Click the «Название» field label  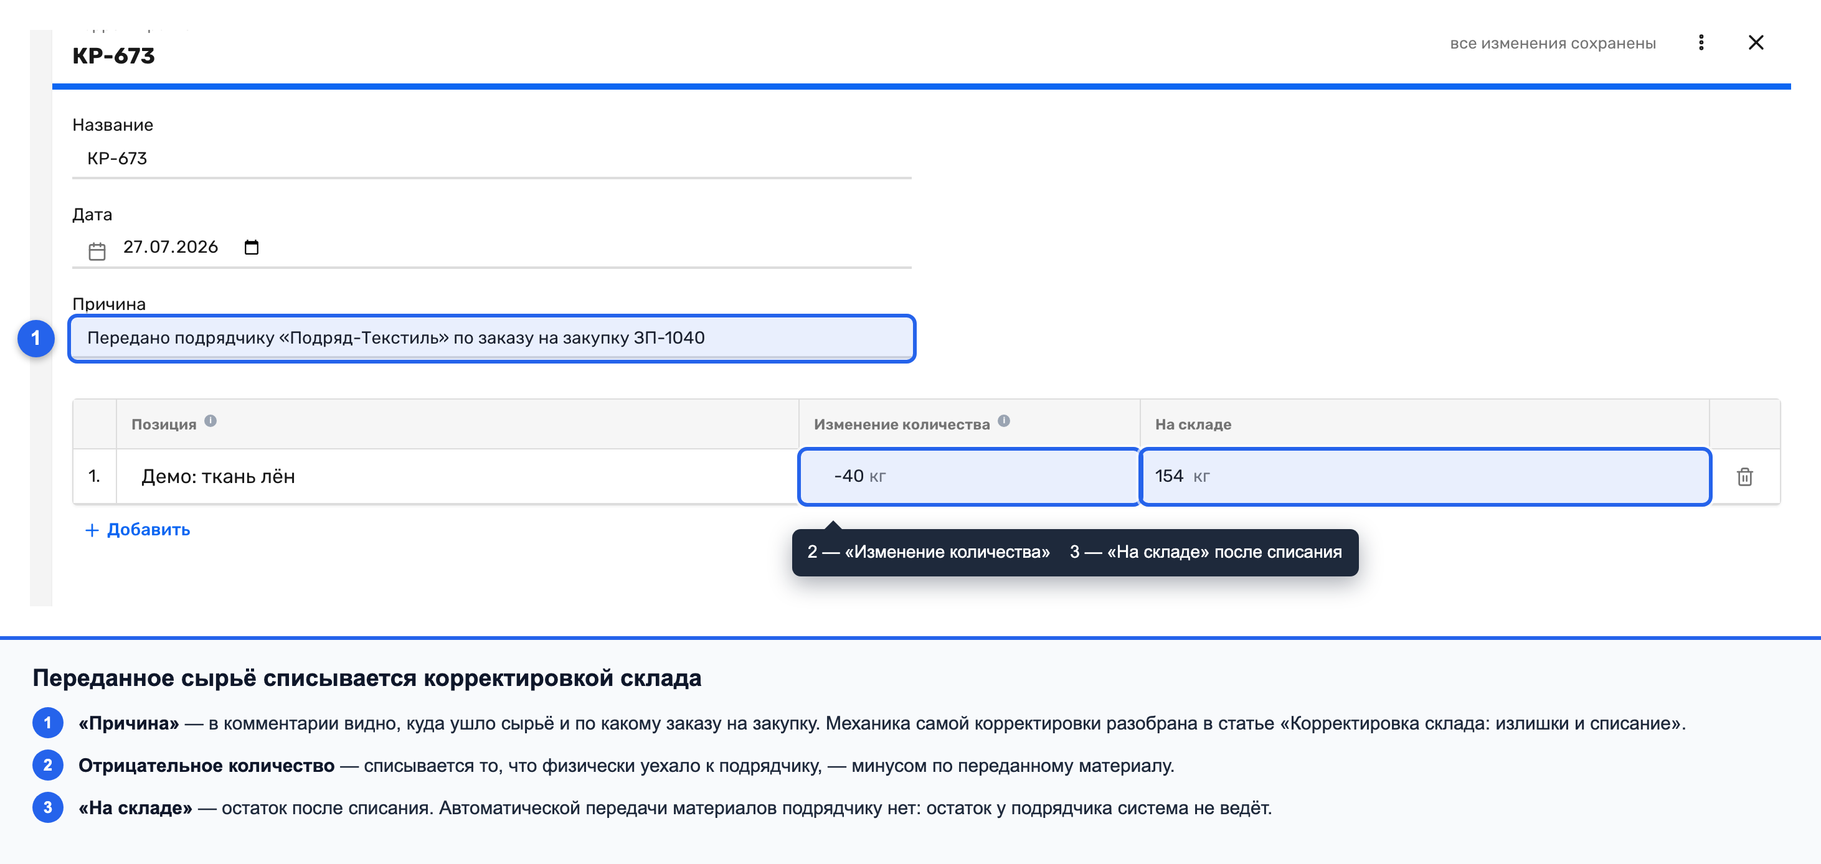click(x=112, y=125)
